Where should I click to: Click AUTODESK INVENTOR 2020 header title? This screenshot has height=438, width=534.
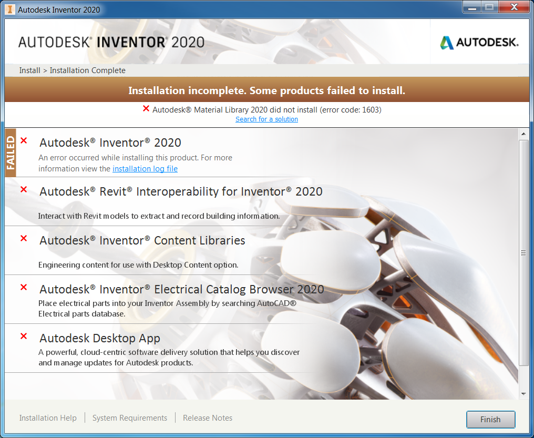(x=111, y=42)
